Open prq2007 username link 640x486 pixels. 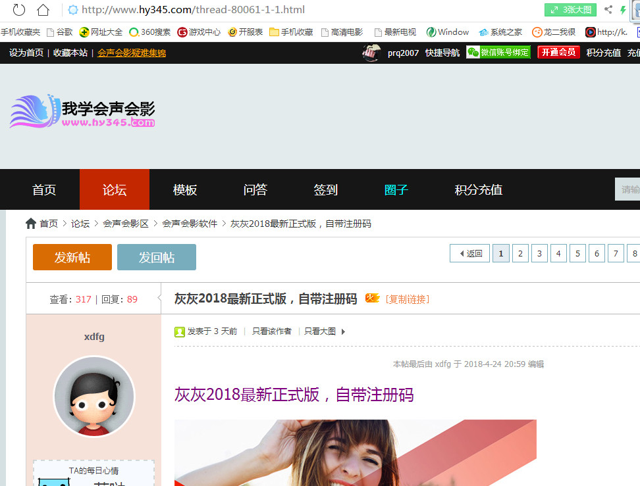[403, 53]
